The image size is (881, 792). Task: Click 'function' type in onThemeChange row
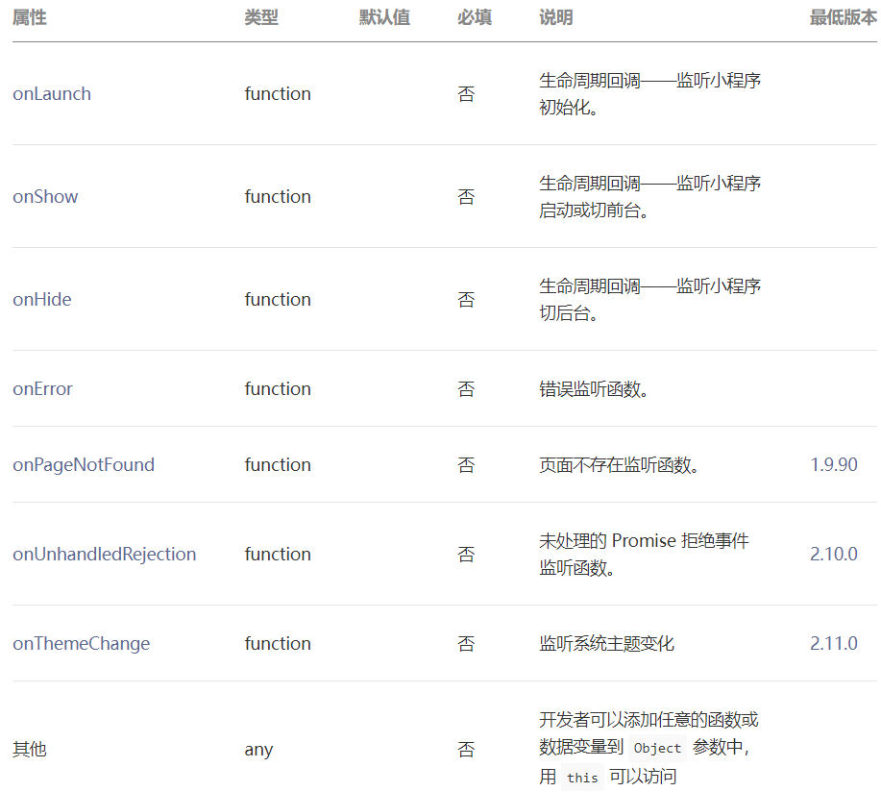[278, 643]
